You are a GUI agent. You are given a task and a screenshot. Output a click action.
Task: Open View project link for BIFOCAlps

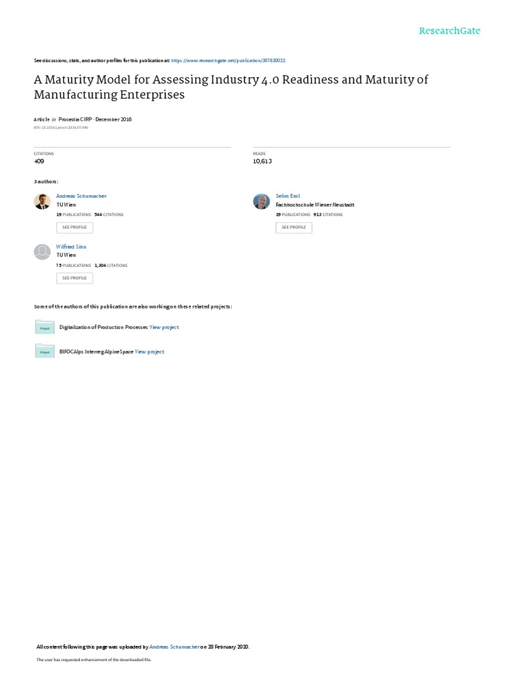(150, 352)
